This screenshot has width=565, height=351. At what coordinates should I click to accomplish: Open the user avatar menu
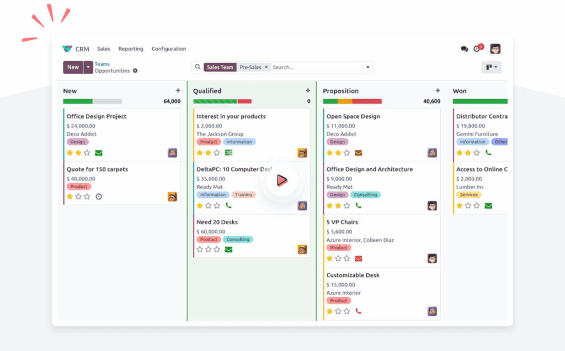496,48
